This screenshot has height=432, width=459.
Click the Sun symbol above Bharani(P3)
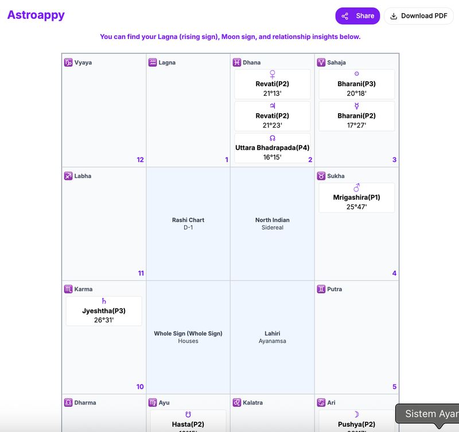point(356,74)
